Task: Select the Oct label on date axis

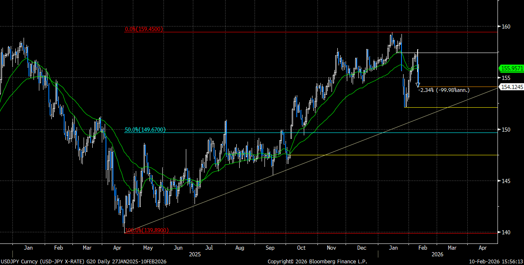Action: [x=301, y=248]
